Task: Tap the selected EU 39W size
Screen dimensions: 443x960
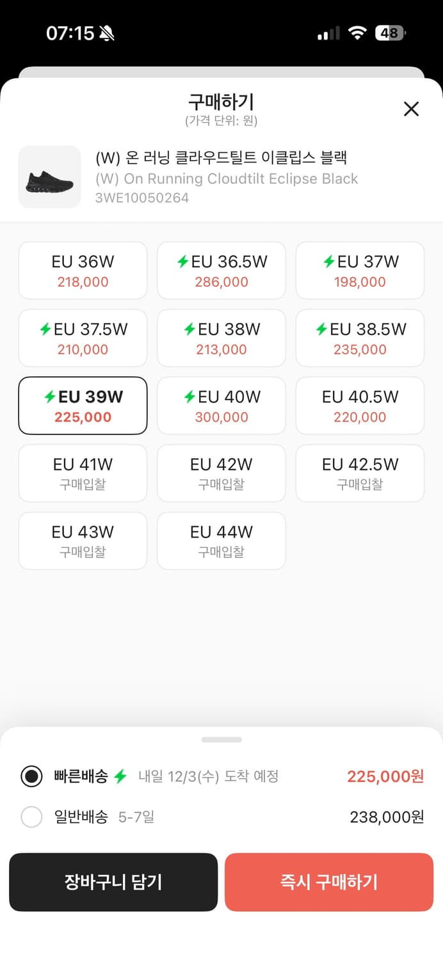Action: coord(83,406)
